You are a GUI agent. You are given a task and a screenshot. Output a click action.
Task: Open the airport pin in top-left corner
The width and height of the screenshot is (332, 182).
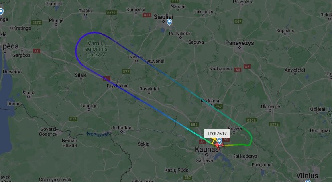(1, 12)
